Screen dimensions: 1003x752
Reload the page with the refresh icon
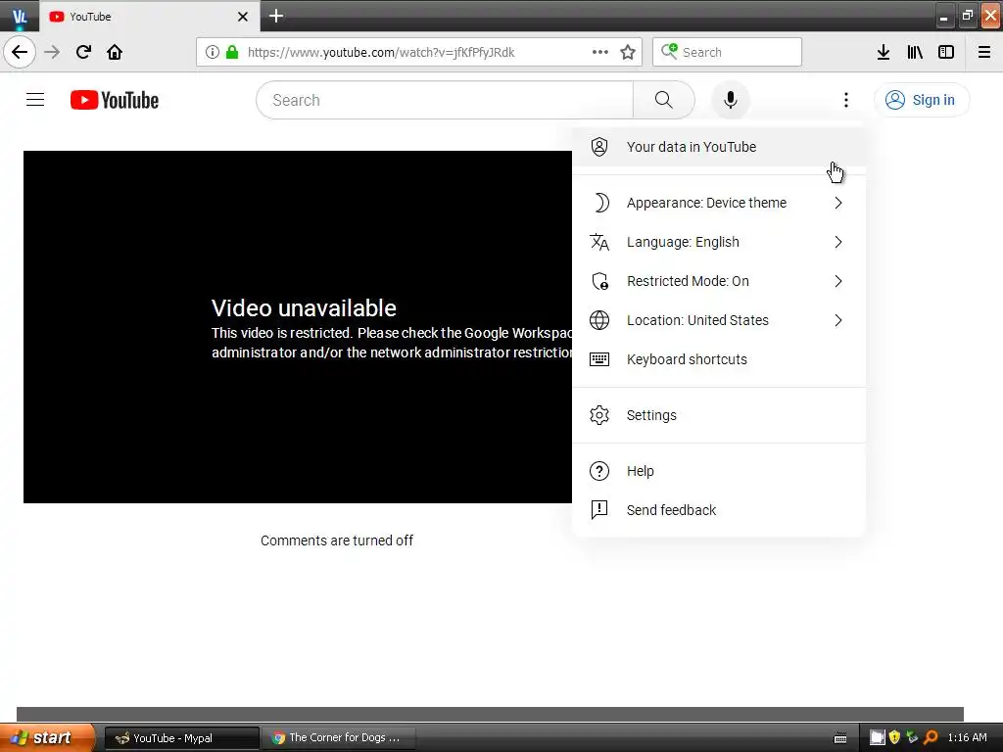coord(83,52)
